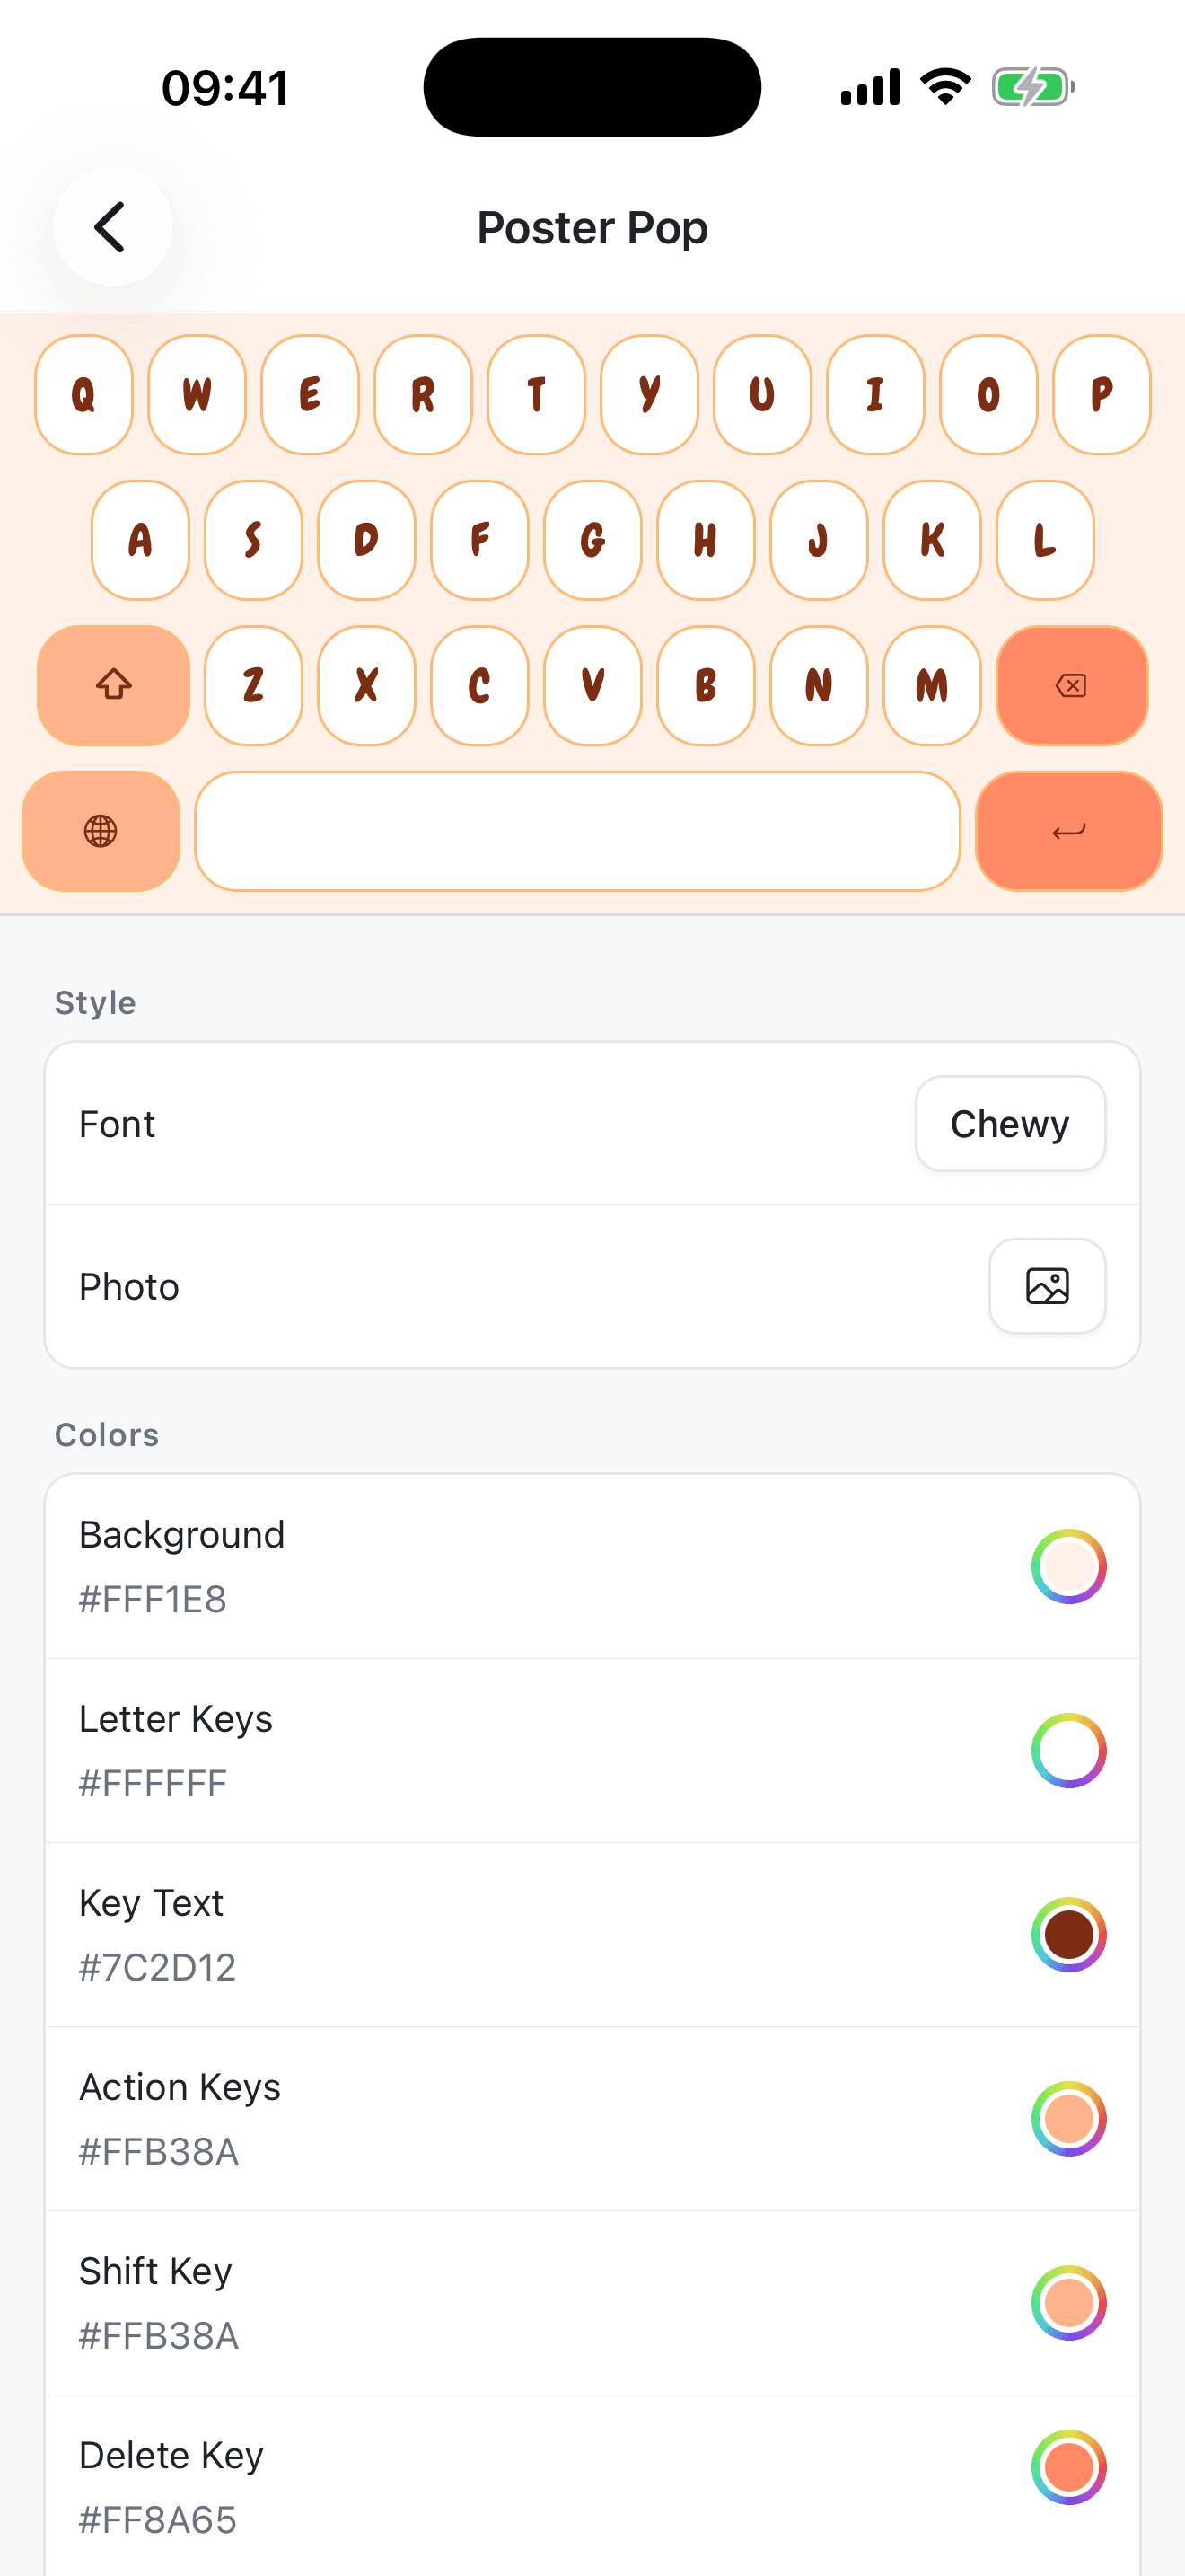The width and height of the screenshot is (1185, 2576).
Task: Tap the A key in the preview
Action: coord(140,540)
